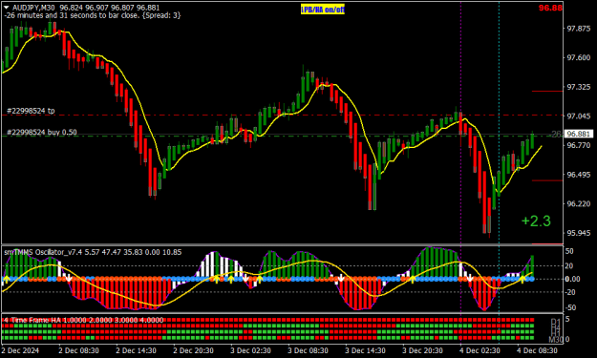Screen dimensions: 597x358
Task: Click the 4 Dec 02:30 time label
Action: point(480,350)
